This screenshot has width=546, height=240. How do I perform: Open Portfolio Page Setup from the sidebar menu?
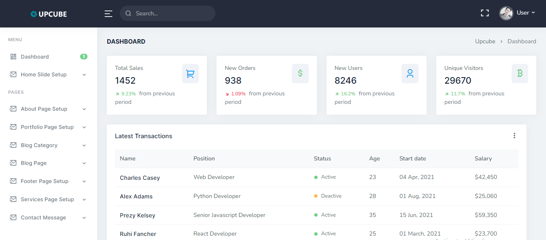click(47, 127)
